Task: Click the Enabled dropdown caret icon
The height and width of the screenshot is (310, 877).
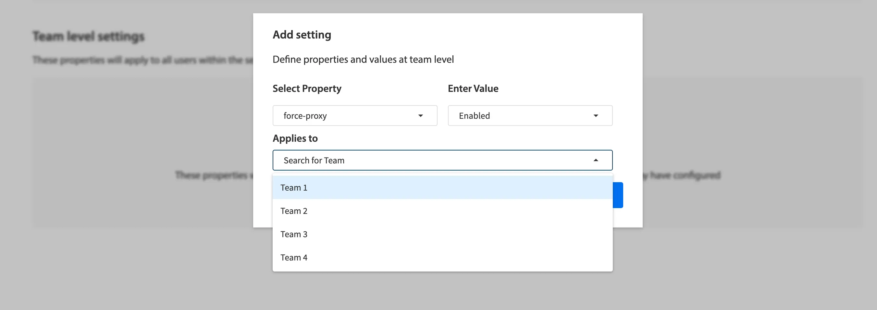Action: click(x=596, y=116)
